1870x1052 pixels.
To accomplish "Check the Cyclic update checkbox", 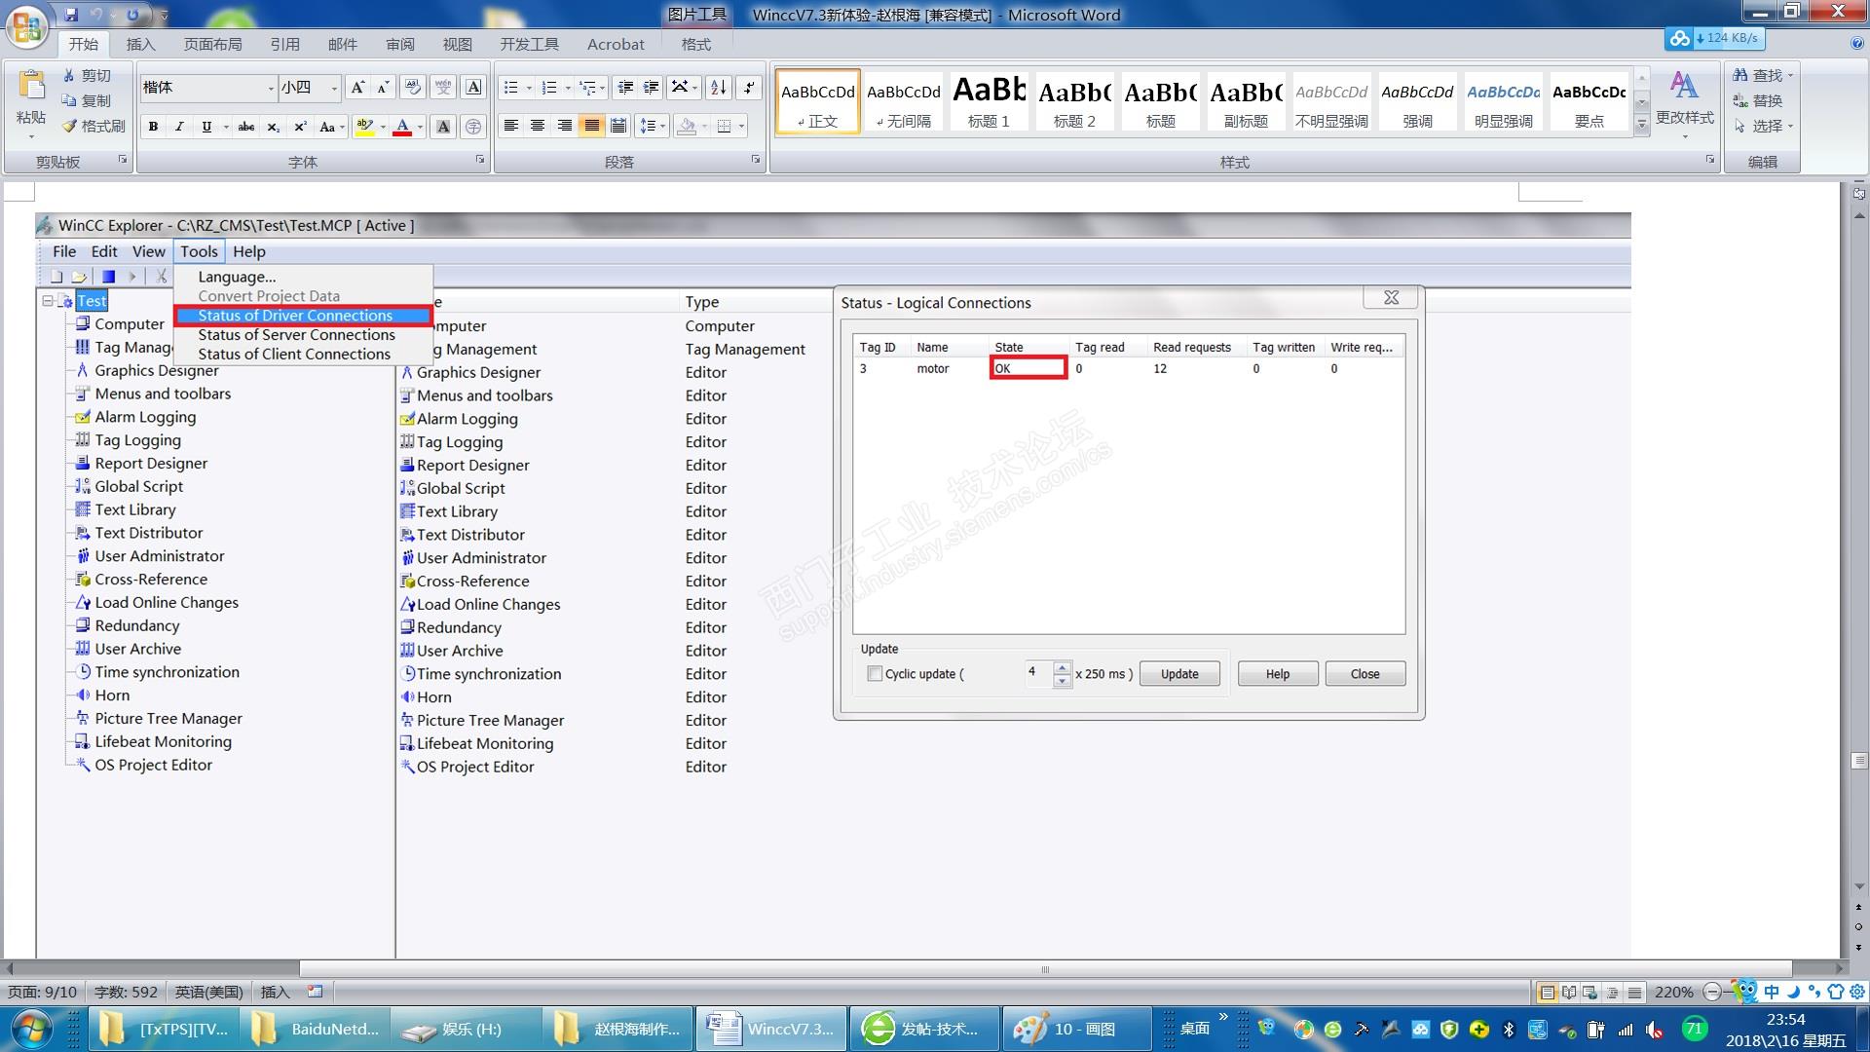I will point(875,673).
